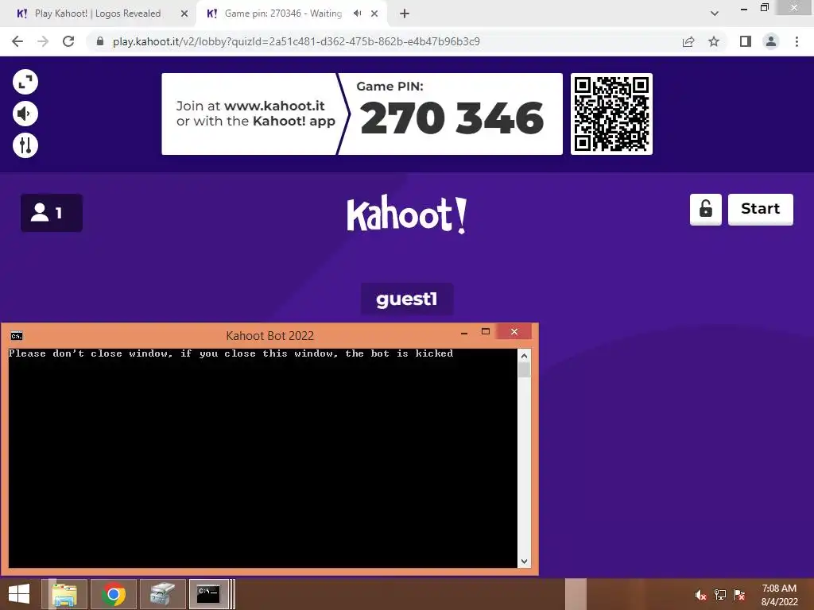Click the QR code to enlarge
814x610 pixels.
point(611,114)
